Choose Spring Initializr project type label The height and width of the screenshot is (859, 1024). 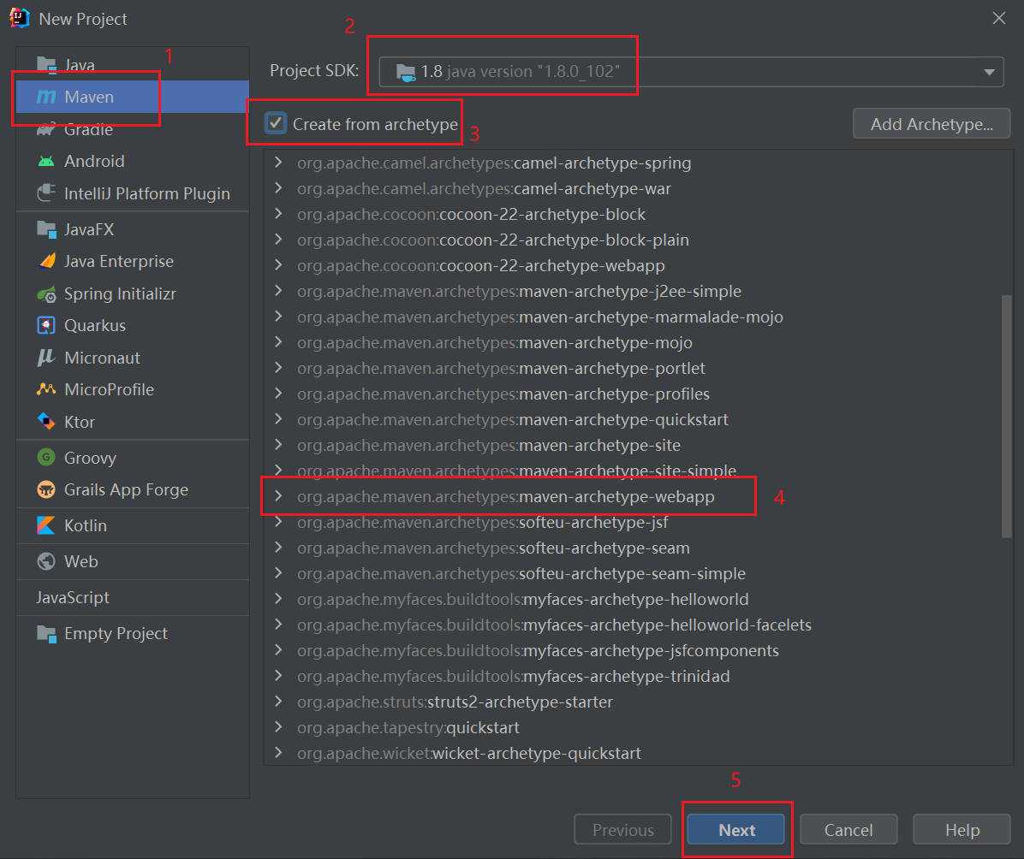(120, 293)
